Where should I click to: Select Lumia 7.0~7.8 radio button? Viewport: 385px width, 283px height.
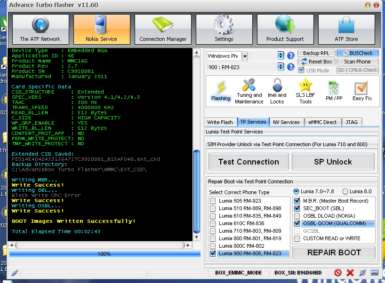point(297,191)
